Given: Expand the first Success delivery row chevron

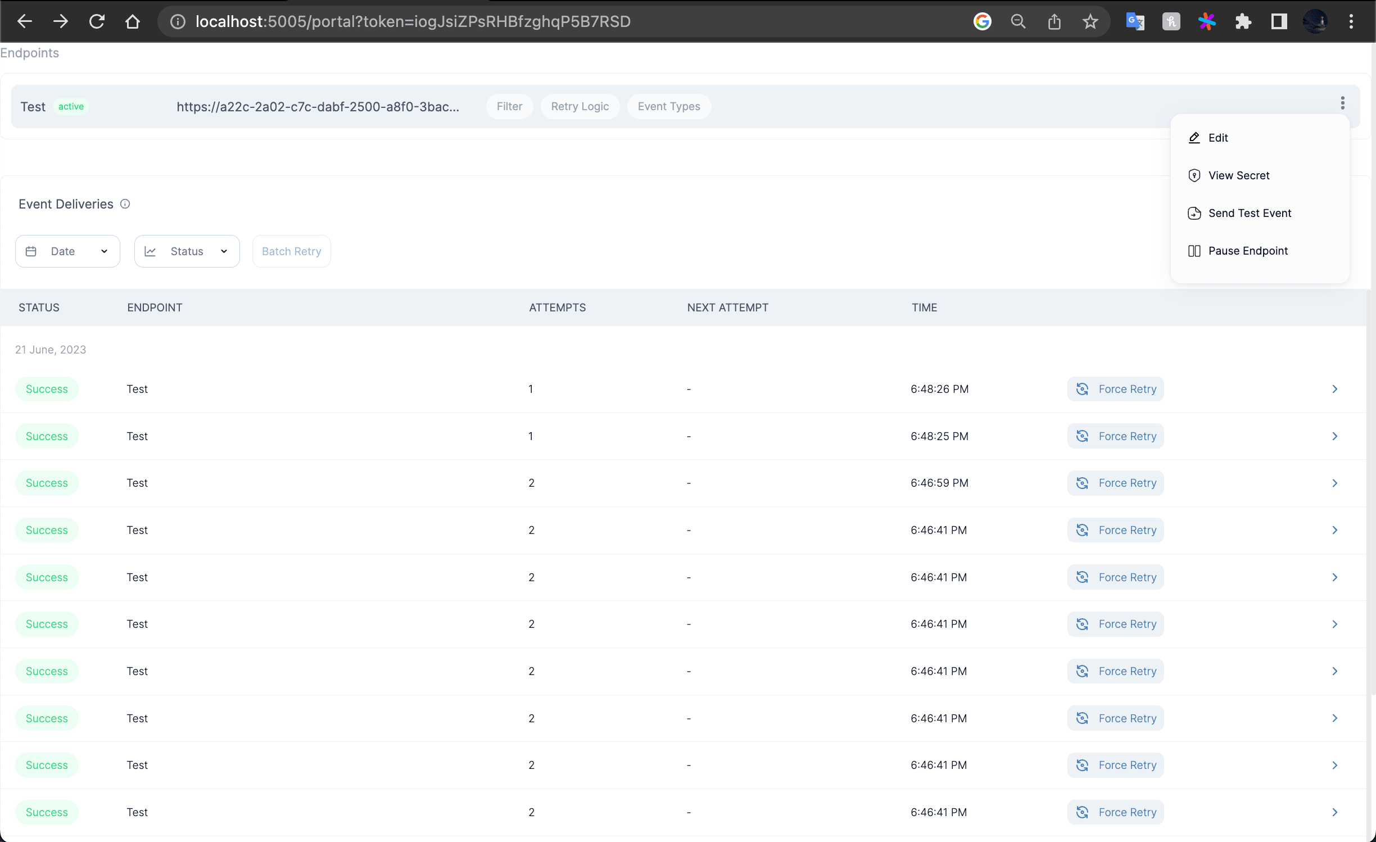Looking at the screenshot, I should (1334, 388).
